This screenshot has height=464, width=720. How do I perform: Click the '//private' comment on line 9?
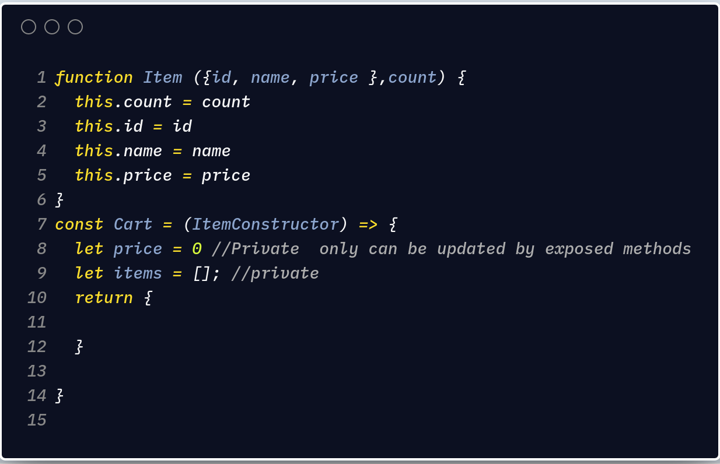tap(275, 273)
